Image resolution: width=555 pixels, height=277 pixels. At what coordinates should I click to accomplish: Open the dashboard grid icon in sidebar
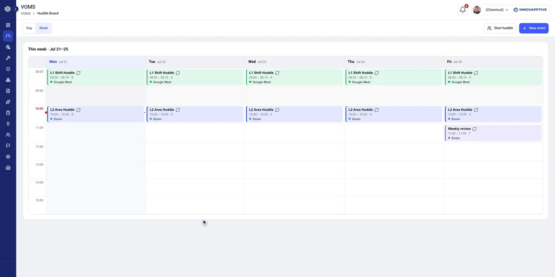(x=8, y=25)
